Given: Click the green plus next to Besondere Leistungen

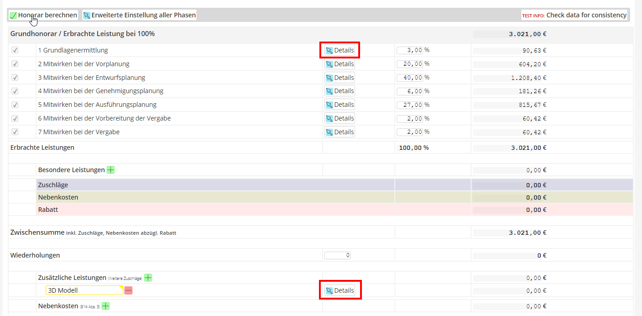Looking at the screenshot, I should pyautogui.click(x=111, y=170).
